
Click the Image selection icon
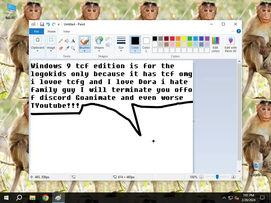pyautogui.click(x=51, y=40)
